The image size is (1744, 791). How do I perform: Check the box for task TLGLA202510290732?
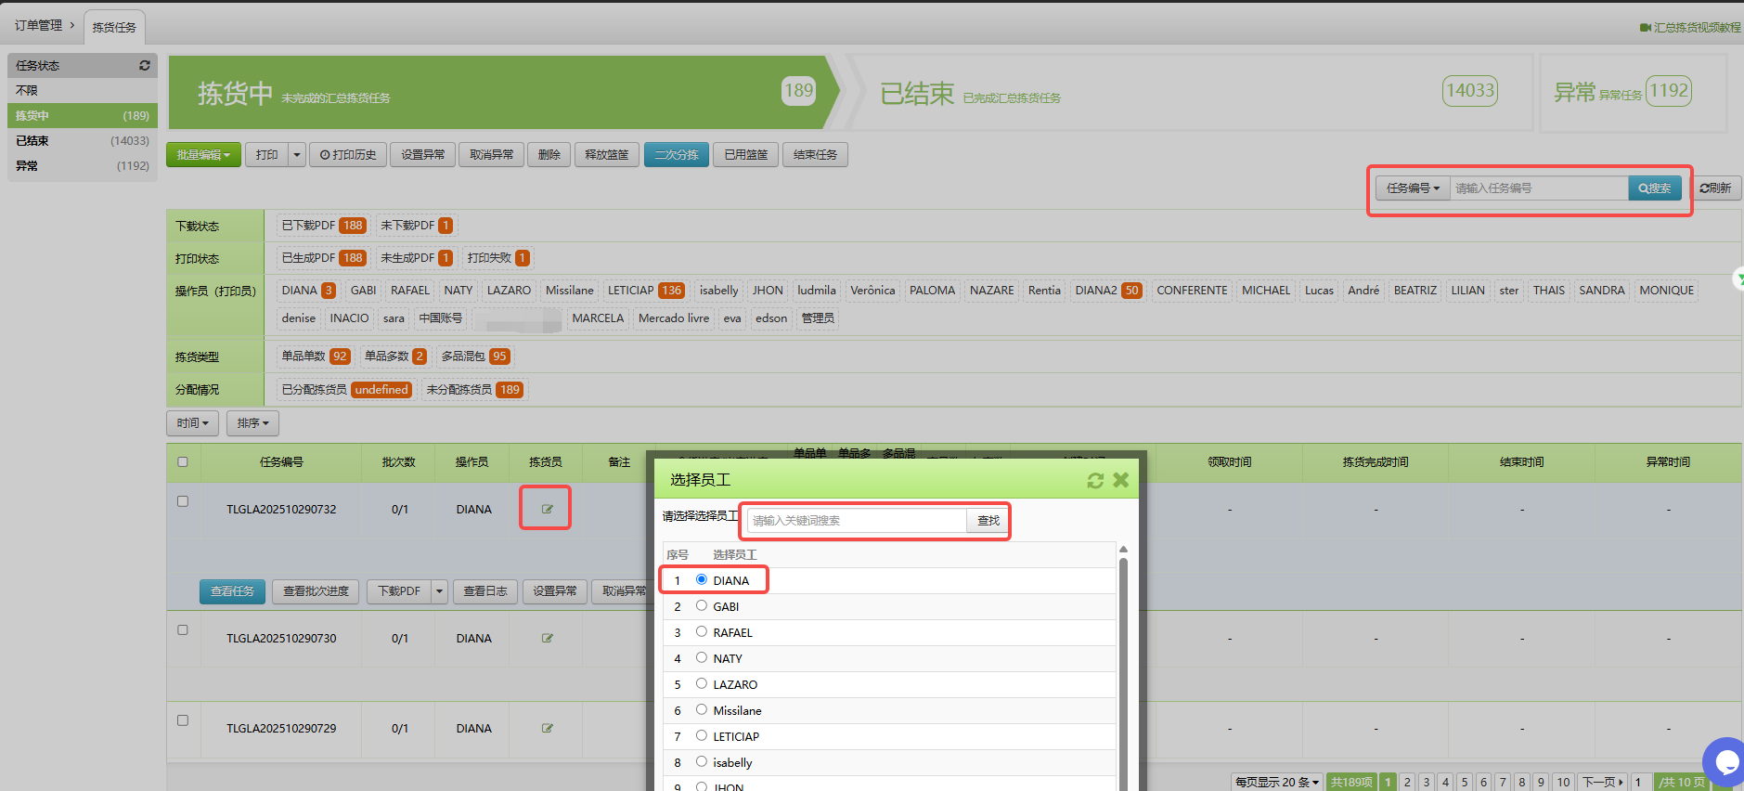click(x=183, y=501)
